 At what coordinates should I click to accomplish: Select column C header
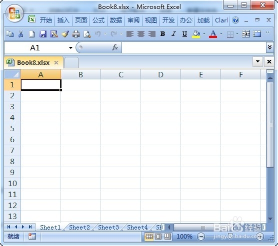pos(120,74)
